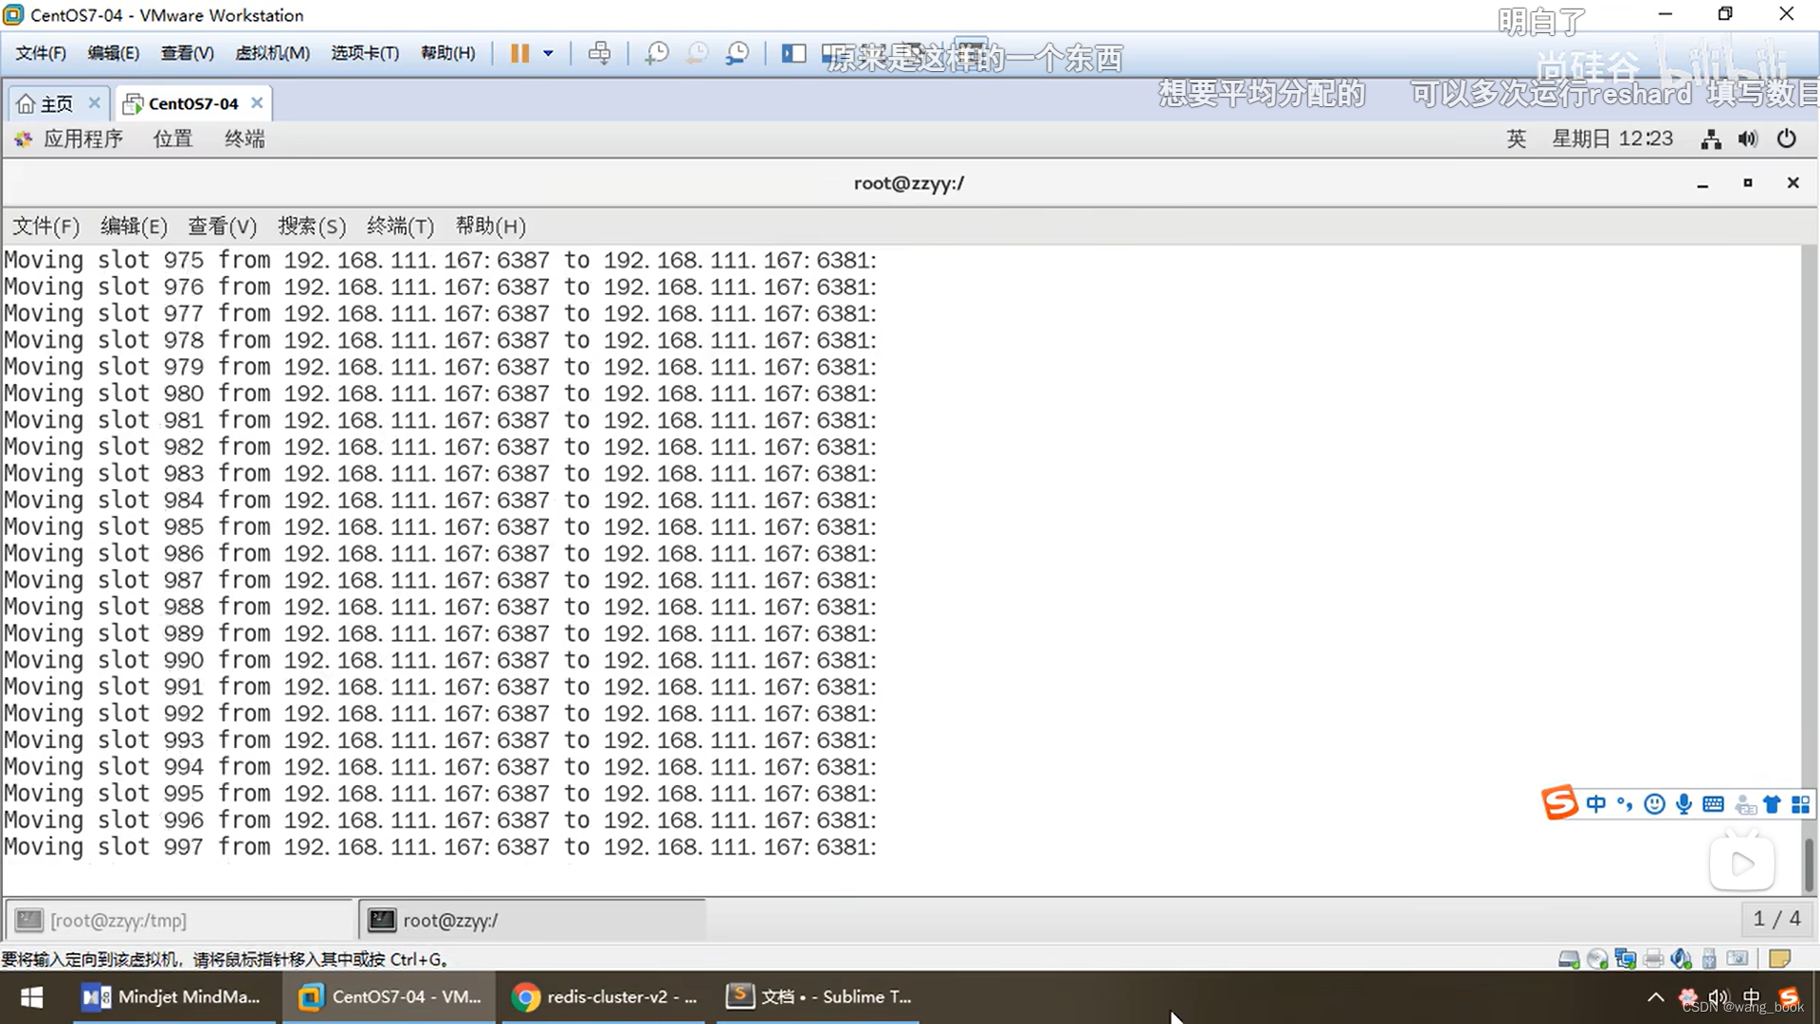Viewport: 1820px width, 1024px height.
Task: Pause the virtual machine with the pause icon
Action: tap(519, 53)
